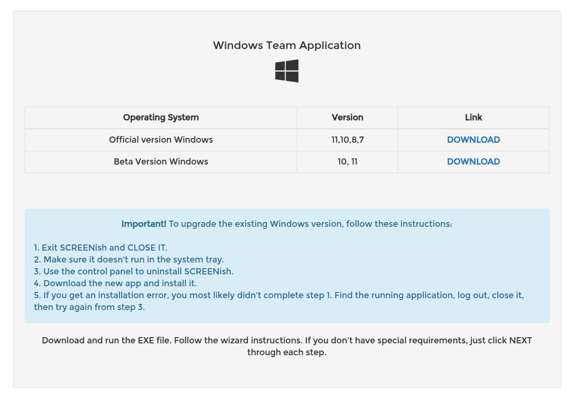Click the '10, 11' version cell
The height and width of the screenshot is (399, 567).
[x=348, y=162]
